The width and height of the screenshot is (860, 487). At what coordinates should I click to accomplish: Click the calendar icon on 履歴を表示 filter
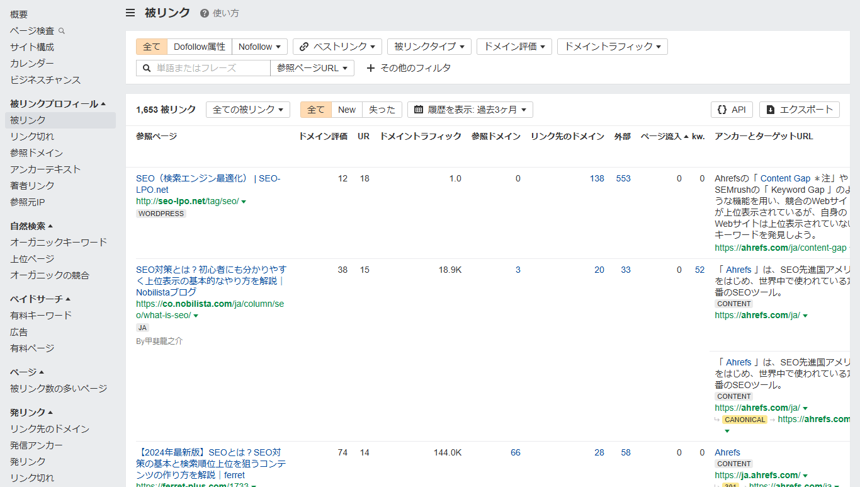(418, 109)
